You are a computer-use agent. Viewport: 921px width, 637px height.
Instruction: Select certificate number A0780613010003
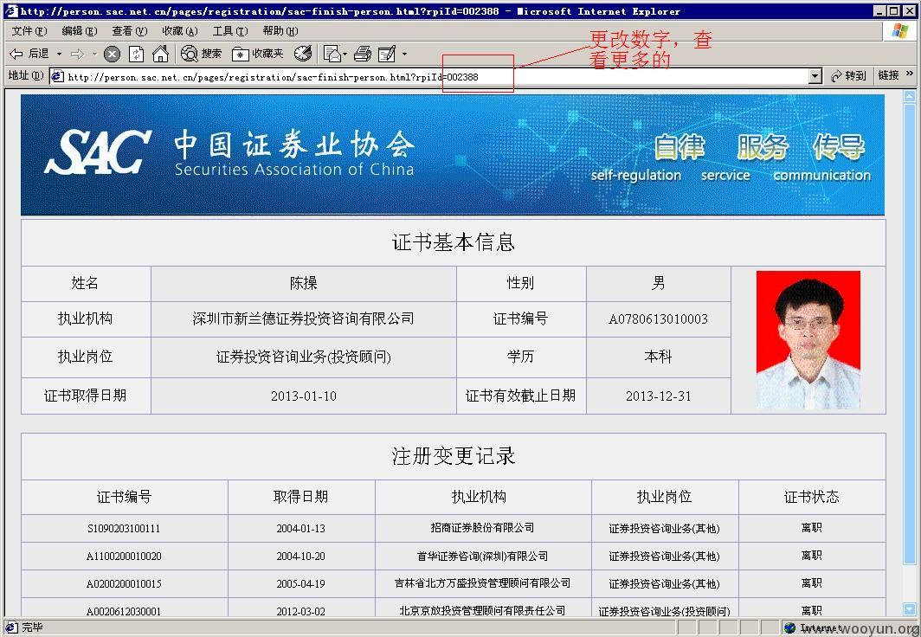click(x=658, y=318)
